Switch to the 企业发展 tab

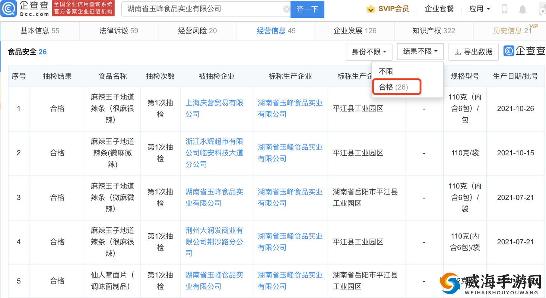click(x=355, y=31)
